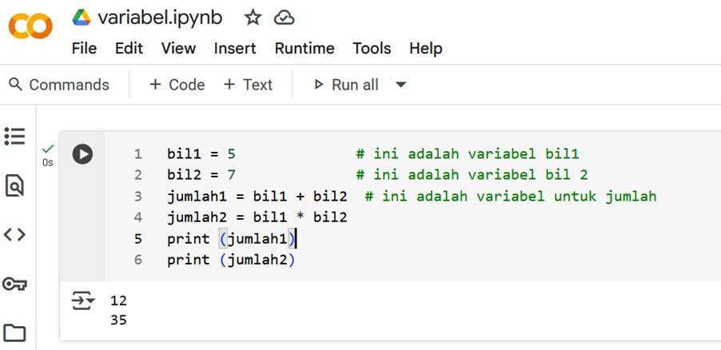Click comment "# ini adalah variabel bil1"
The width and height of the screenshot is (721, 350).
pos(468,153)
